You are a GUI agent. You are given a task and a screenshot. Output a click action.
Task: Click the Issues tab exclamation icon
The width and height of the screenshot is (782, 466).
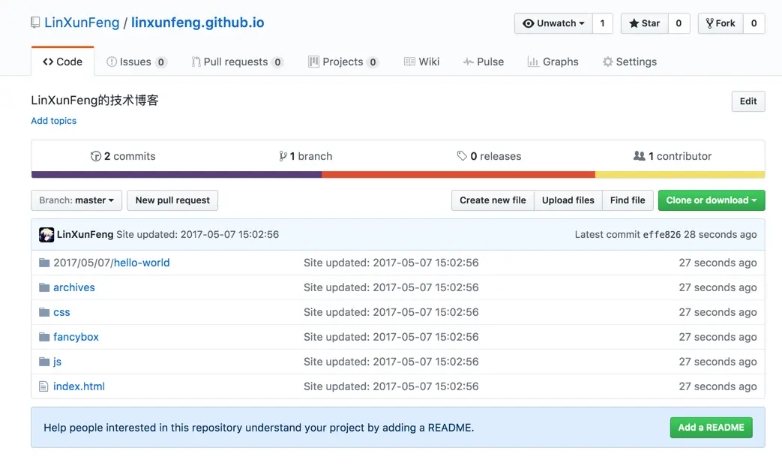coord(112,62)
